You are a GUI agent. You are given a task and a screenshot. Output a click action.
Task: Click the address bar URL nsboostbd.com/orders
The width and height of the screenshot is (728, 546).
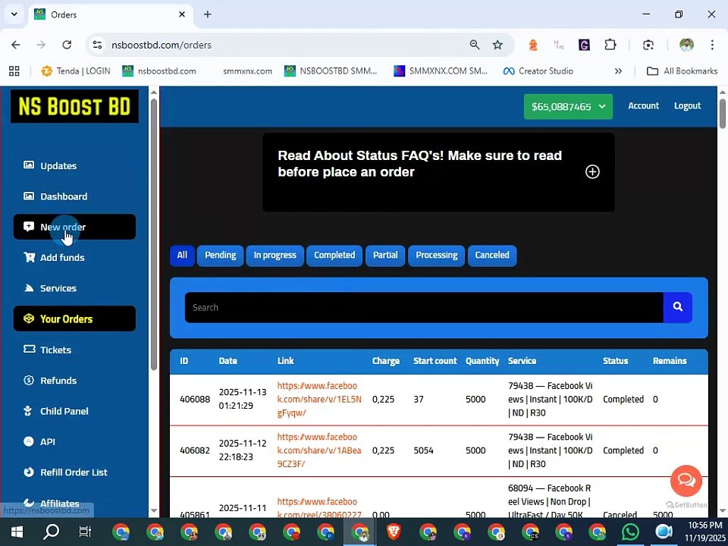coord(162,45)
